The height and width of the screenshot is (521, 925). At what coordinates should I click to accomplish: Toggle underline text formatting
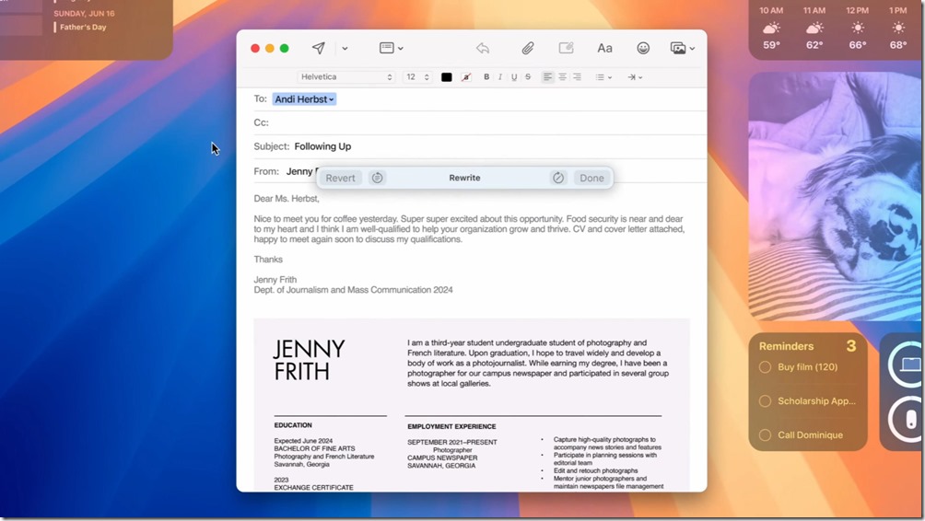(x=514, y=77)
